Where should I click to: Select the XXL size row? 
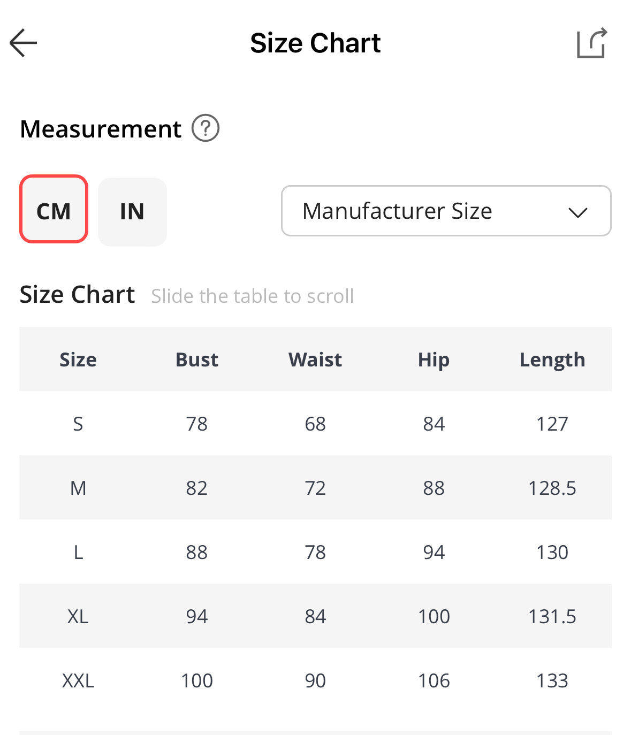tap(78, 680)
